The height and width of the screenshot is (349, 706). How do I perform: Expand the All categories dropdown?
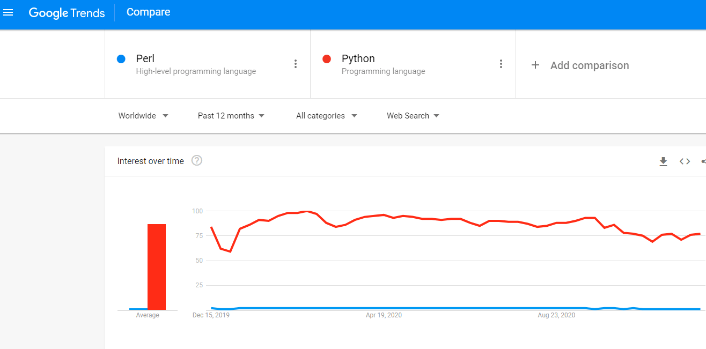(326, 116)
